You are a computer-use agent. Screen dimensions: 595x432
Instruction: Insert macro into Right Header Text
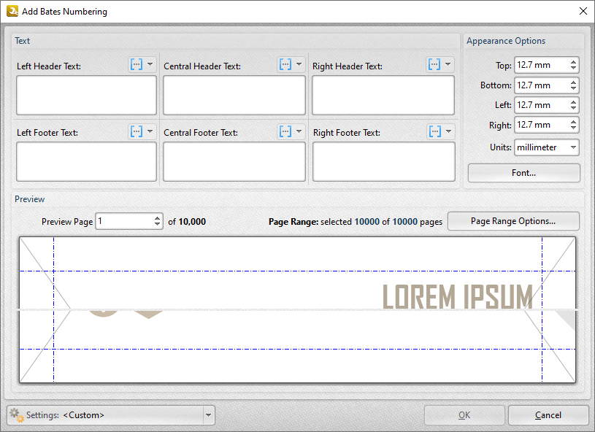[x=435, y=63]
